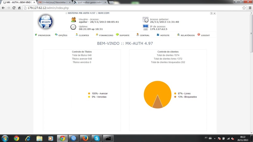Open the SUPORTE menu
Screen dimensions: 253x142
tap(123, 35)
